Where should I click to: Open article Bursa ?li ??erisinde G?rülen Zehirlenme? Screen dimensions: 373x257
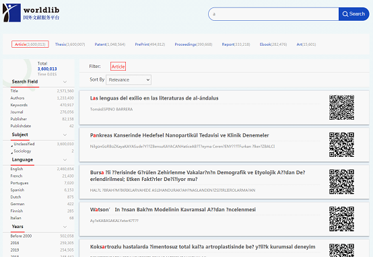pyautogui.click(x=197, y=176)
